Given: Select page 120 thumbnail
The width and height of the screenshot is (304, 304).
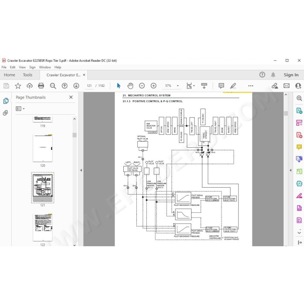Looking at the screenshot, I should point(43,148).
